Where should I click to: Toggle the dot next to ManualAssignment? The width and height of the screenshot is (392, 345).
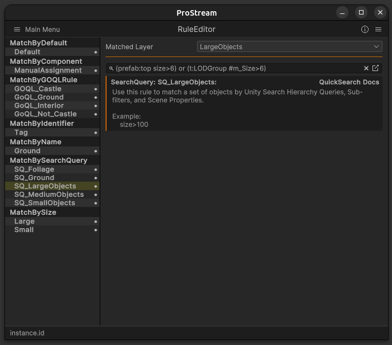(95, 71)
